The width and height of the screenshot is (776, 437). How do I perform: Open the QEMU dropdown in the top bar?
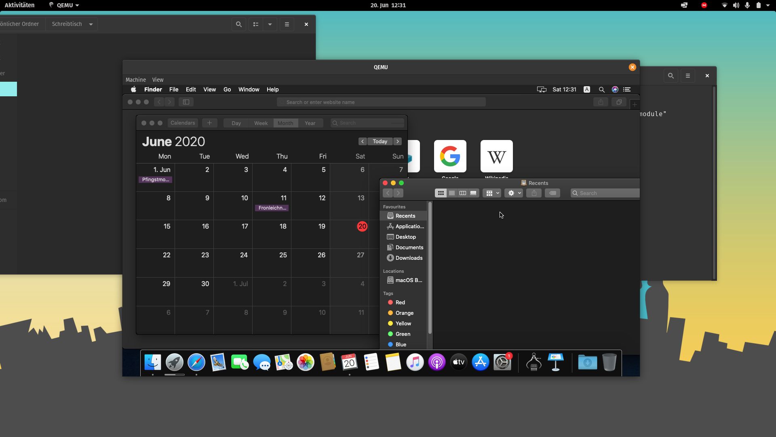point(64,5)
